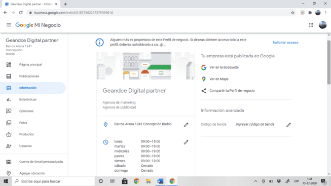Open Microsoft Store from taskbar
This screenshot has width=331, height=186.
[x=125, y=181]
